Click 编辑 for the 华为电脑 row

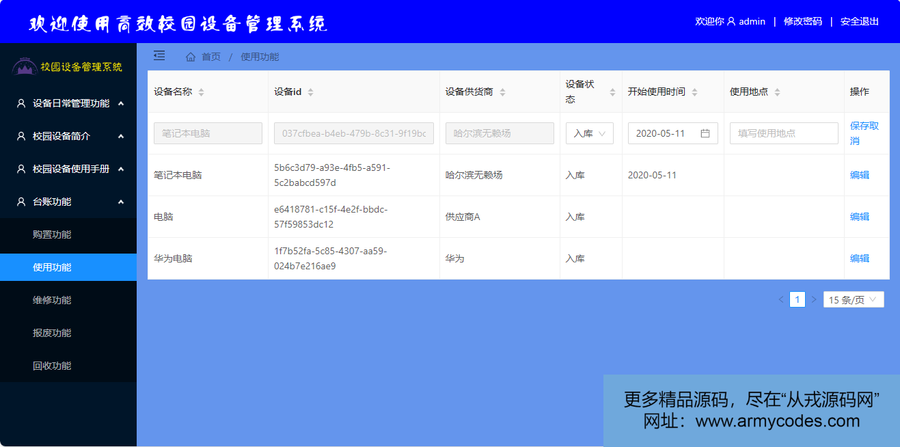point(859,258)
